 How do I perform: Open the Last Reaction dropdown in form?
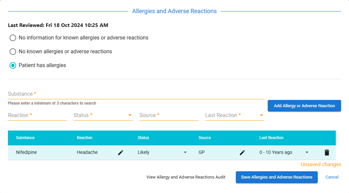click(235, 115)
